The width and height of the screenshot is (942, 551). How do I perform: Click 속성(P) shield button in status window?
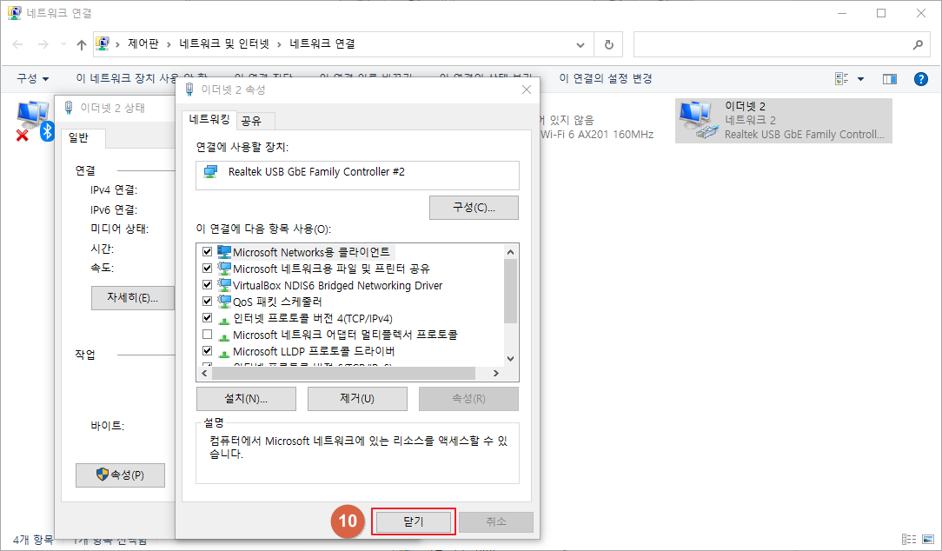coord(120,475)
